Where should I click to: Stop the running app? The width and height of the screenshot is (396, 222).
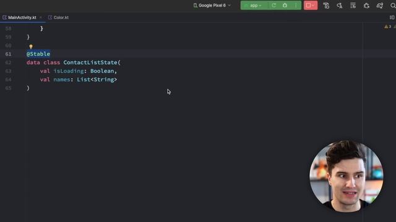point(311,6)
